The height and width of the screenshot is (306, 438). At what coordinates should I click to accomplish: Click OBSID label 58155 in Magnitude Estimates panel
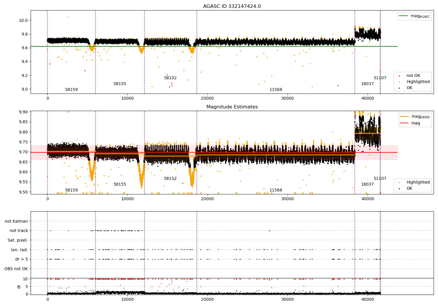[x=120, y=184]
